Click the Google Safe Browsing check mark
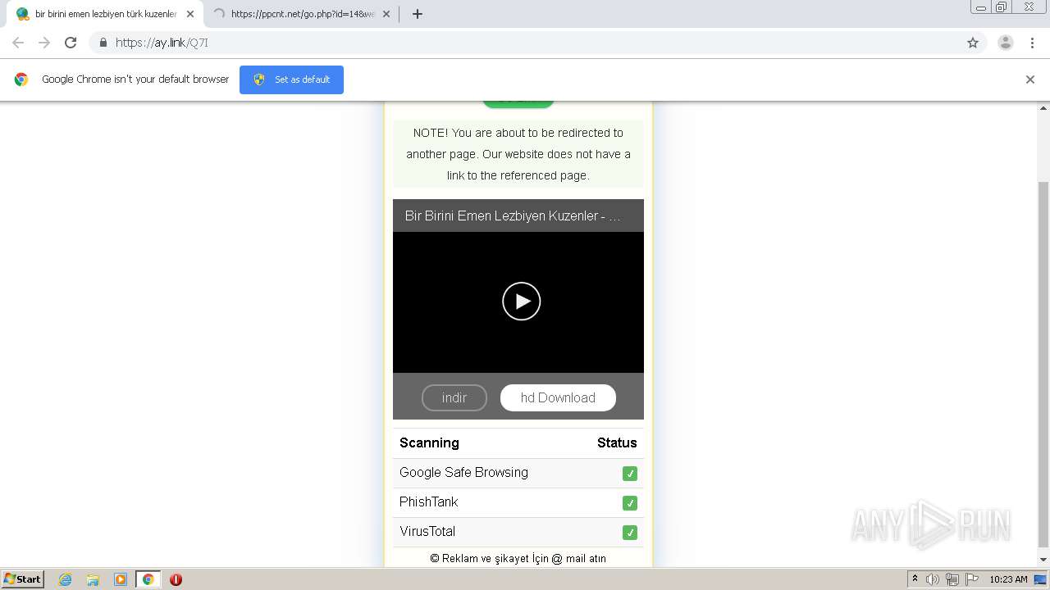This screenshot has width=1050, height=590. tap(630, 474)
